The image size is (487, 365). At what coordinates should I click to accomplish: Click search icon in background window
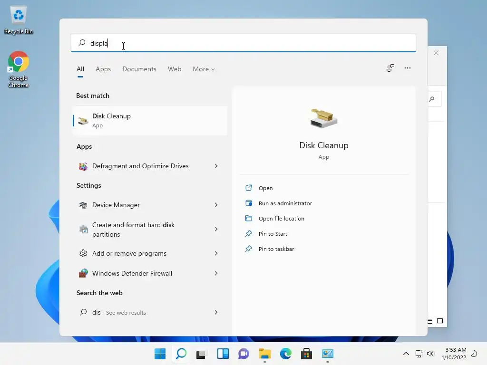432,99
